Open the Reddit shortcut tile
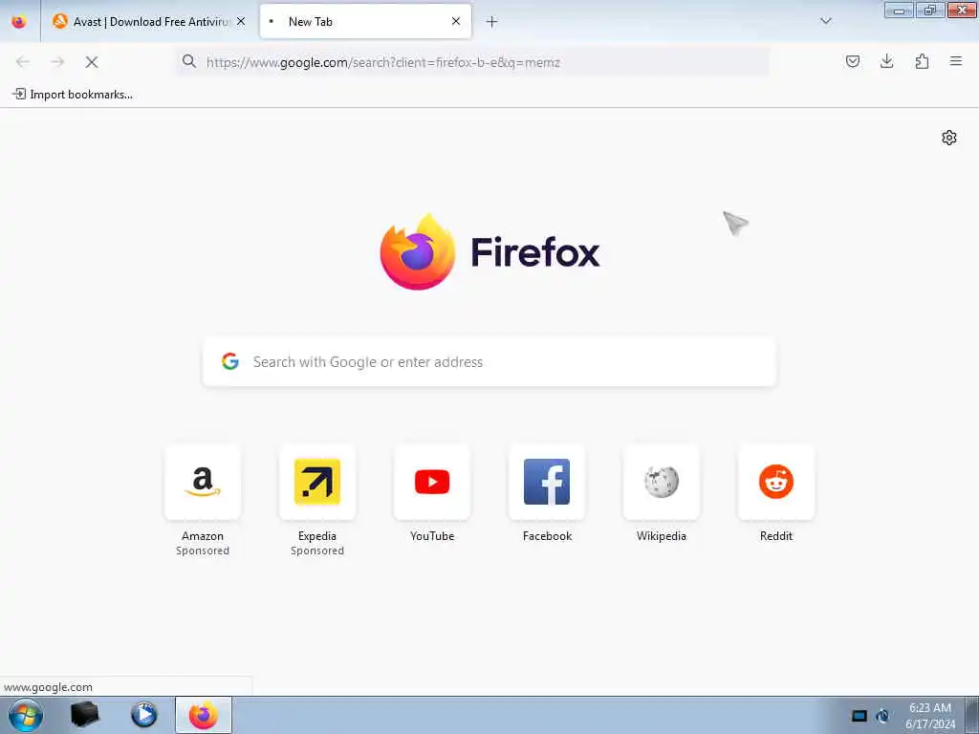The height and width of the screenshot is (734, 979). [x=776, y=482]
